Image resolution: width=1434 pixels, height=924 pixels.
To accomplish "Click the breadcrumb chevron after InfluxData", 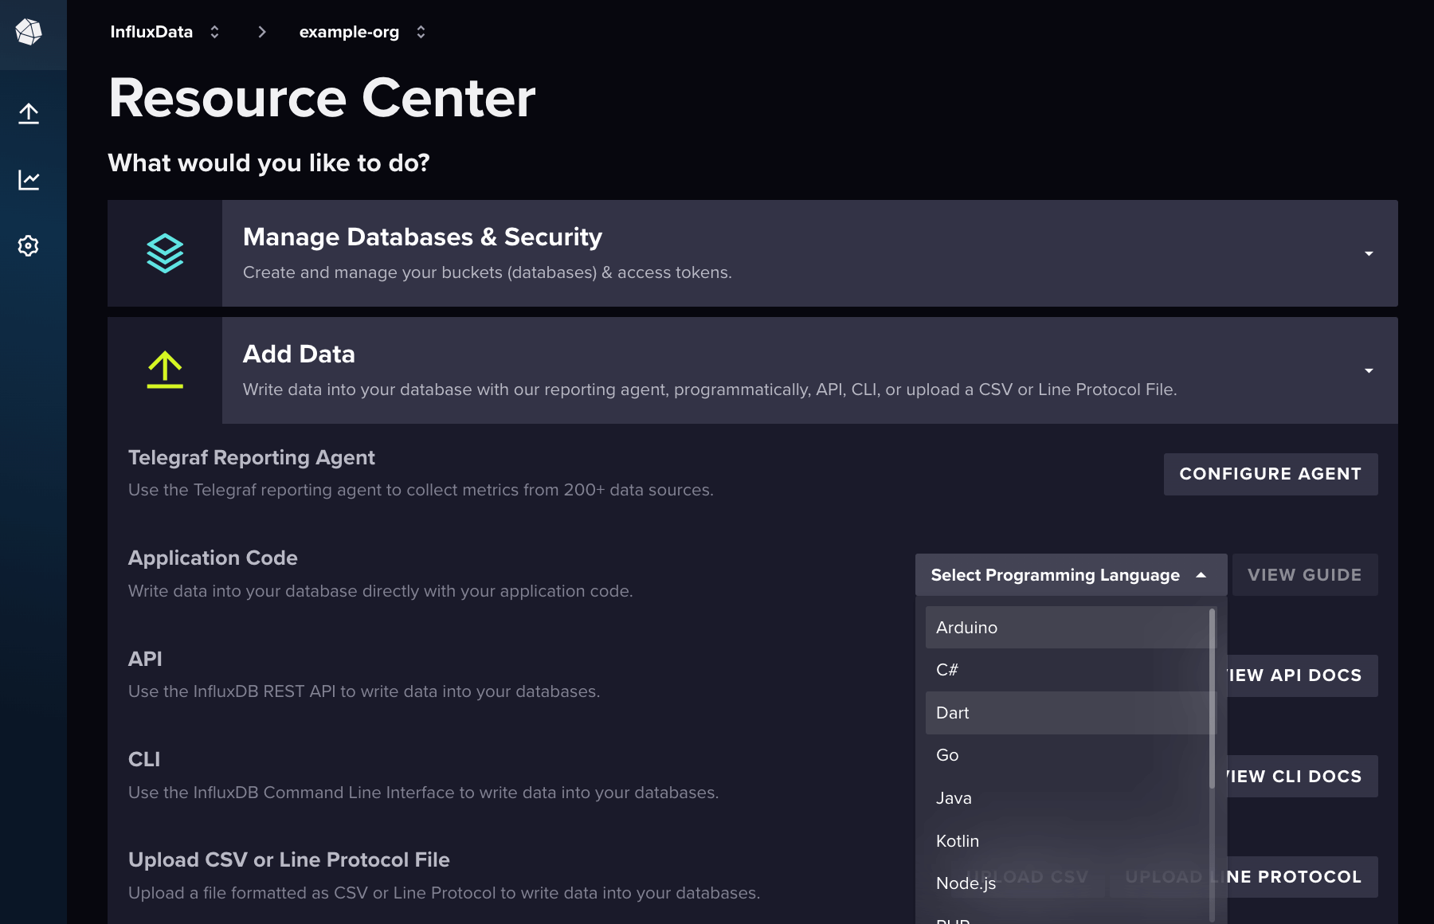I will 262,32.
